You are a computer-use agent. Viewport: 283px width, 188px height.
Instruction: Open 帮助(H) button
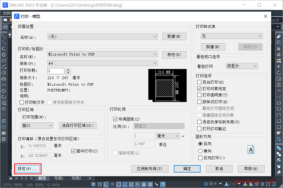click(251, 169)
